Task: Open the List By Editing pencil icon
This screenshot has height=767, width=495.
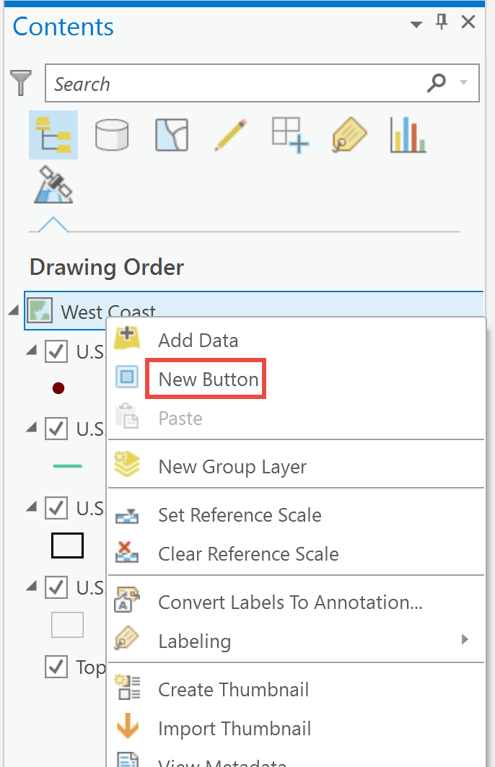Action: [x=230, y=134]
